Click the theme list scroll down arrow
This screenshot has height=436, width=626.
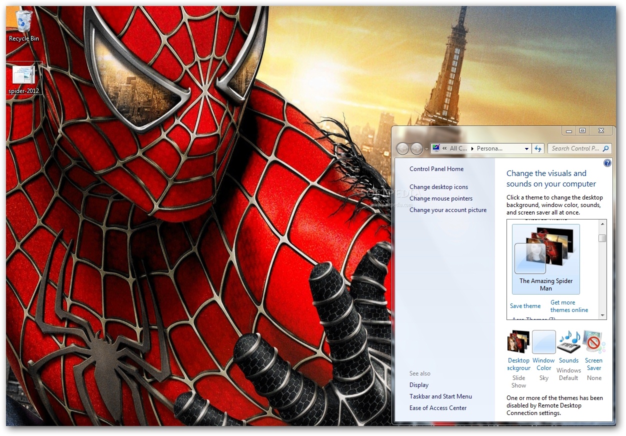602,315
